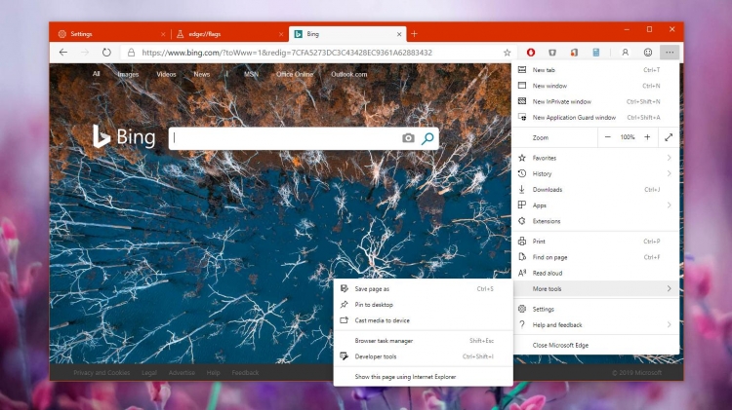Open the News link on Bing
This screenshot has width=732, height=410.
coord(202,74)
